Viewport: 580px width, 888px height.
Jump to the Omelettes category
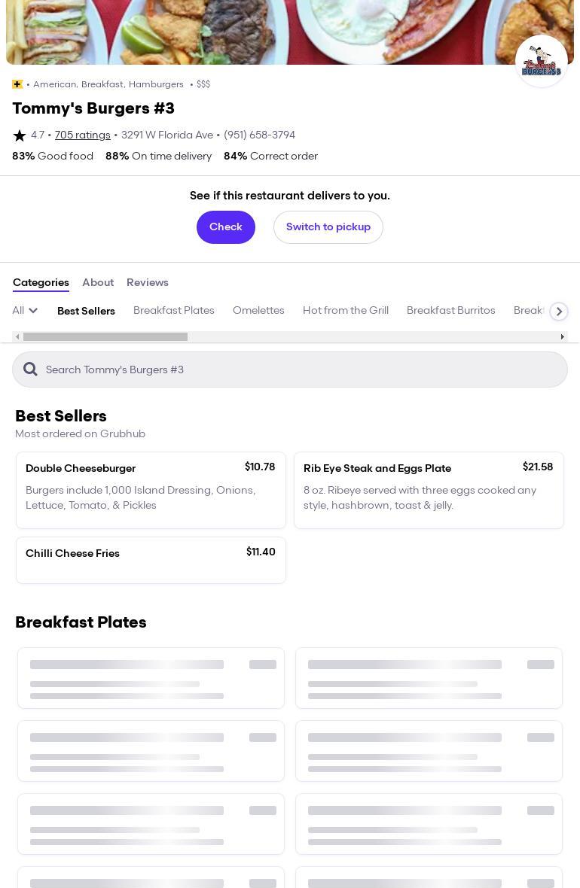click(x=258, y=311)
